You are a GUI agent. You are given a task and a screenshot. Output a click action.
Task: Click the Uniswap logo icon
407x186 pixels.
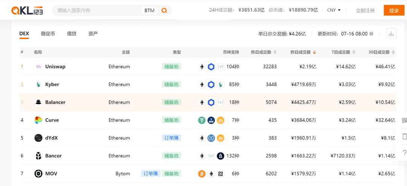coord(38,67)
